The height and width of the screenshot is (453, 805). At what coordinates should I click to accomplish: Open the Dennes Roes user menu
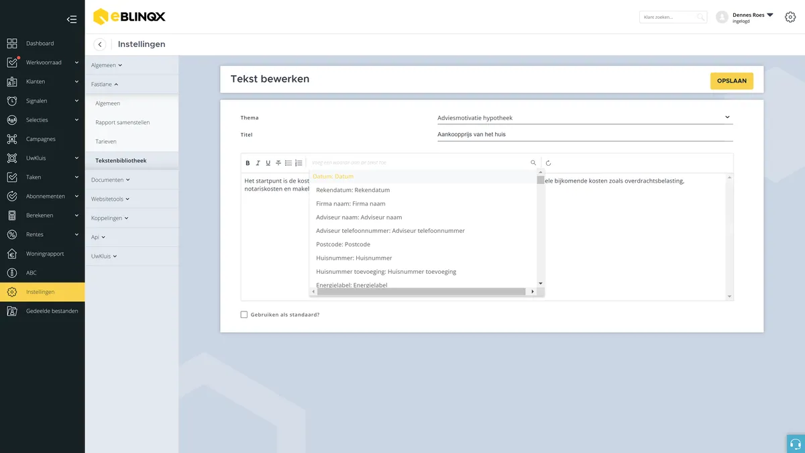coord(745,17)
